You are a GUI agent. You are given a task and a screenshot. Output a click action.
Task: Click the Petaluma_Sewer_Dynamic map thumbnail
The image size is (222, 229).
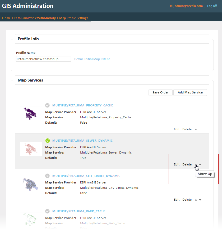[31, 149]
